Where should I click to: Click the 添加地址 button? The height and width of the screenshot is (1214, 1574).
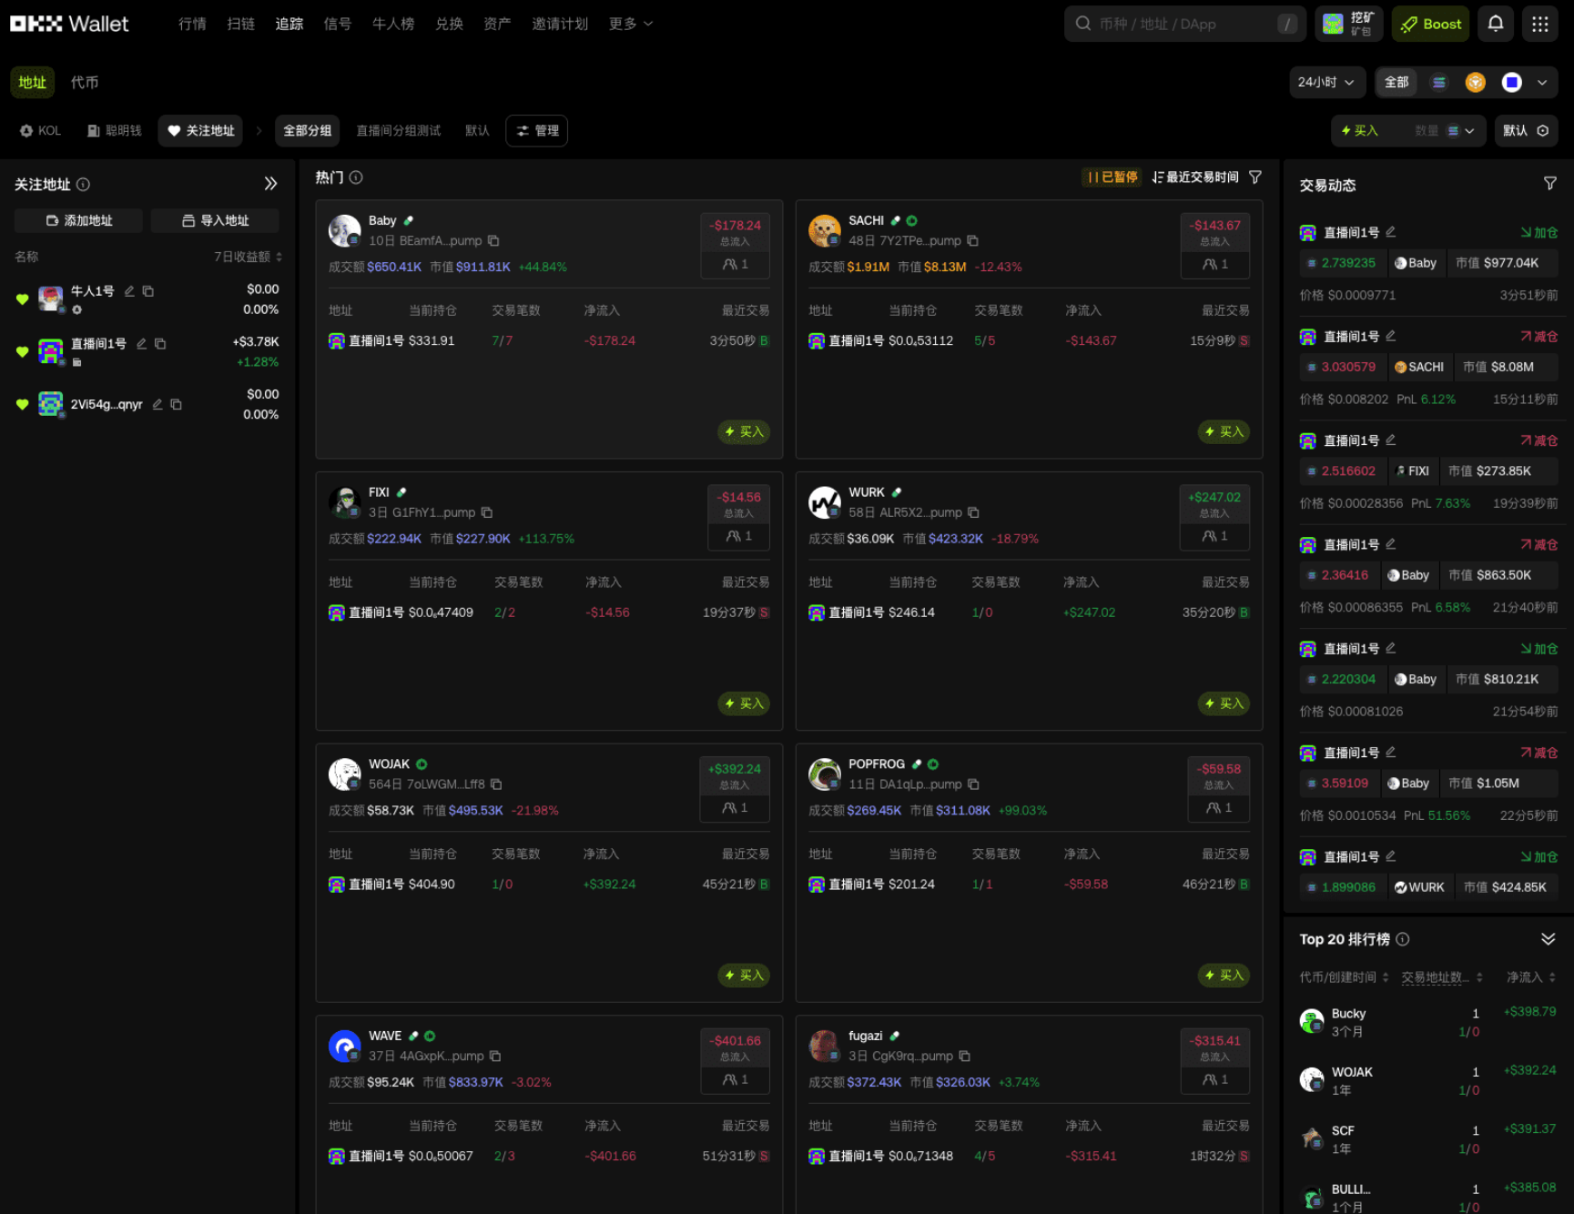[78, 220]
